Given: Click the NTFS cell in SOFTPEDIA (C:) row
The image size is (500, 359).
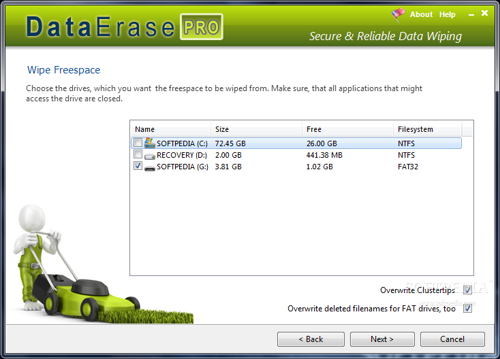Looking at the screenshot, I should [406, 143].
